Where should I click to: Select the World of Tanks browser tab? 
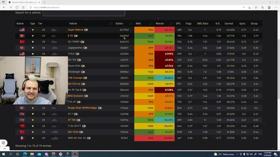click(24, 2)
